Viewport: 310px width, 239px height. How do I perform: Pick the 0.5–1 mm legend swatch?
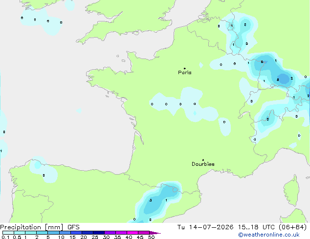20,233
